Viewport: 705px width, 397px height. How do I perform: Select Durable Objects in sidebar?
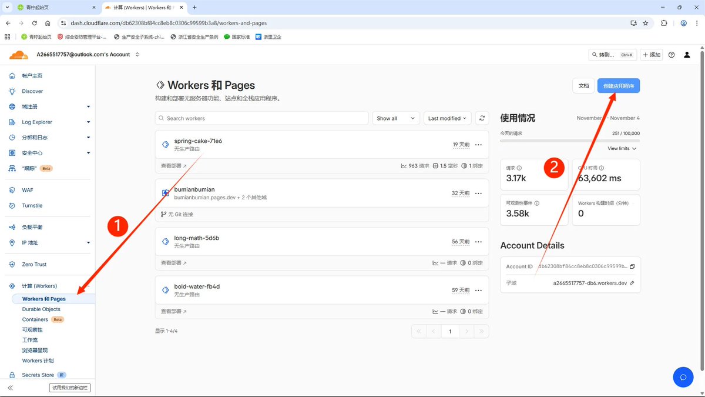point(41,309)
